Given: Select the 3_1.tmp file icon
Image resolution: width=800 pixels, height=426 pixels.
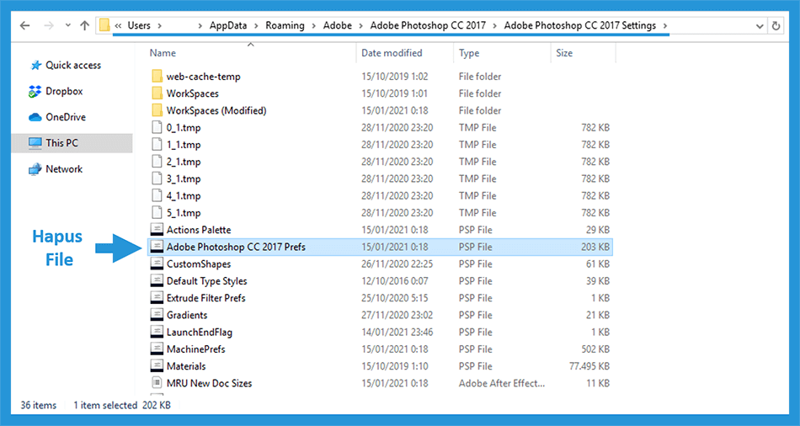Looking at the screenshot, I should coord(157,178).
